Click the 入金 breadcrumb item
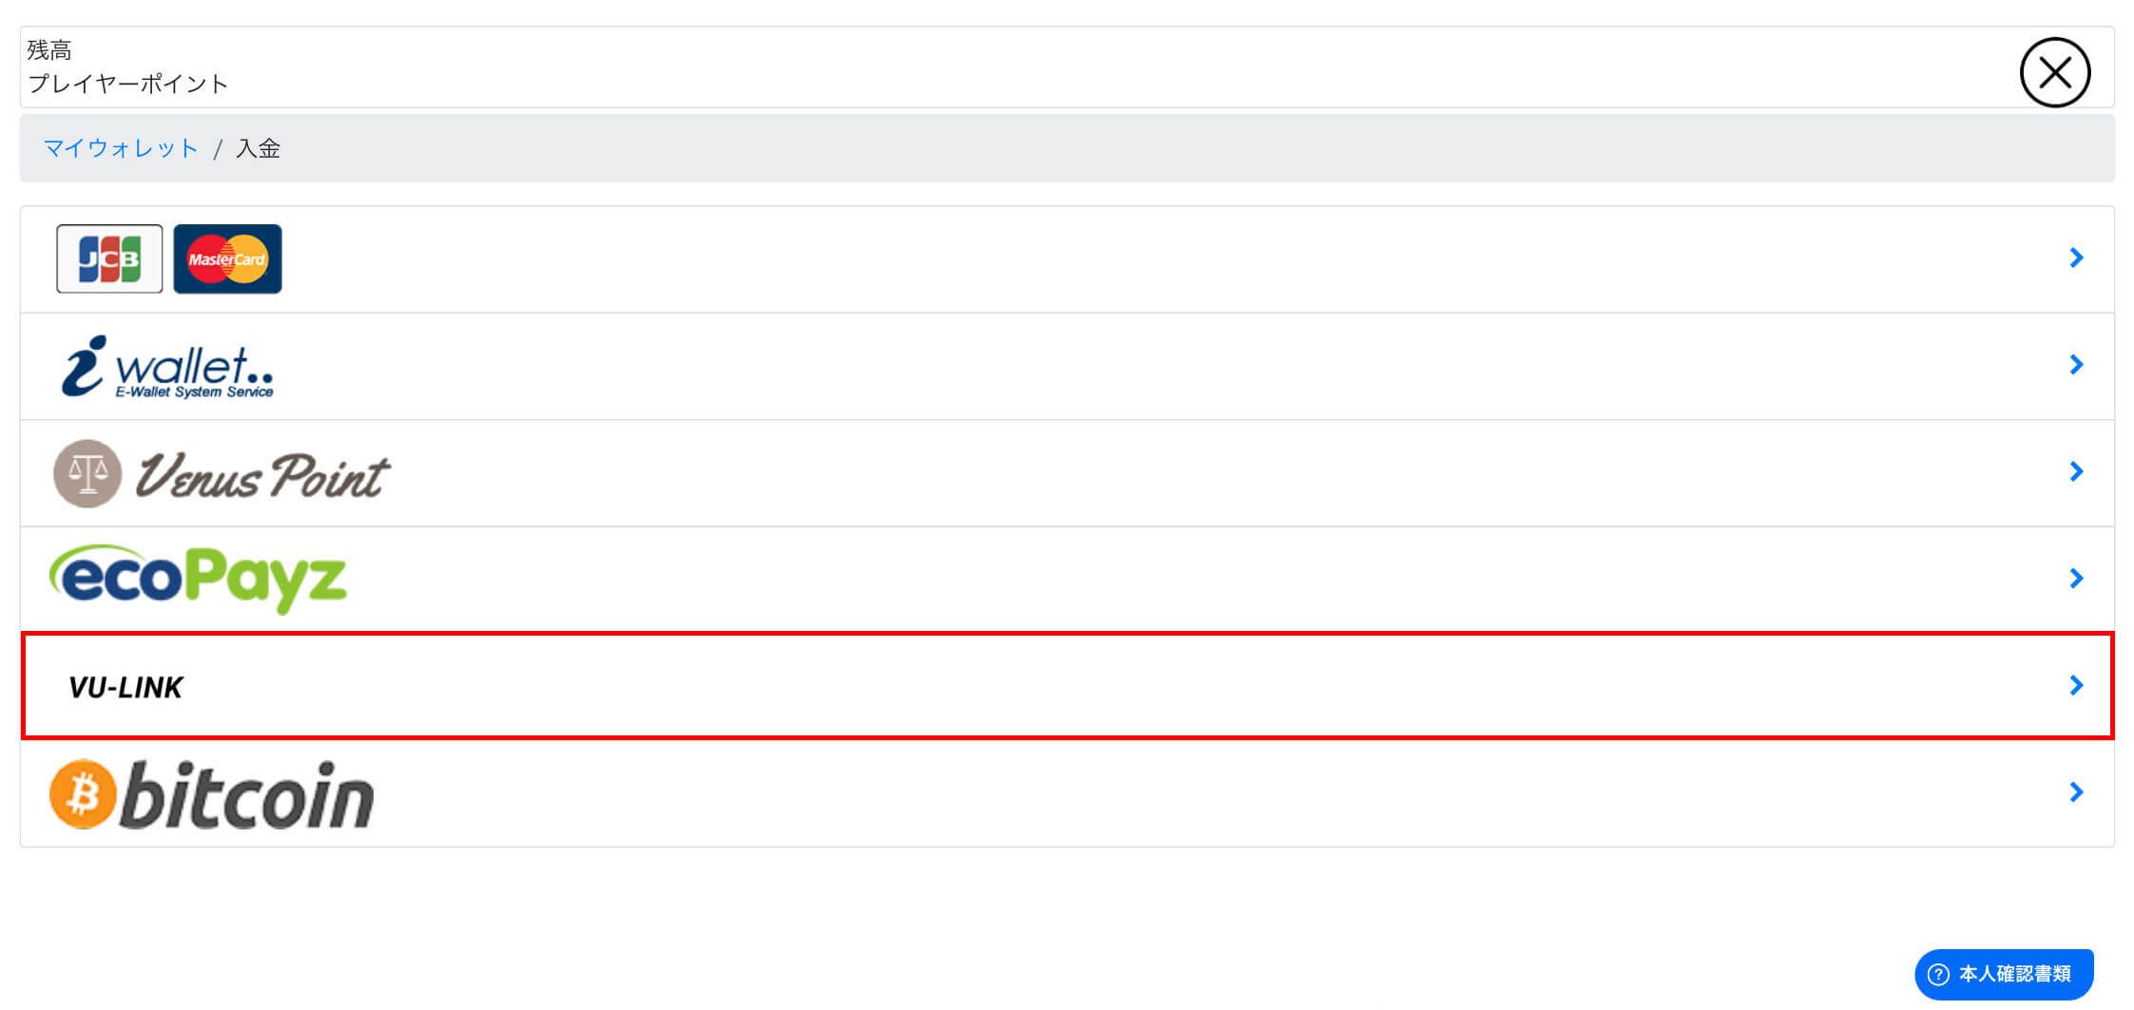 (x=258, y=148)
